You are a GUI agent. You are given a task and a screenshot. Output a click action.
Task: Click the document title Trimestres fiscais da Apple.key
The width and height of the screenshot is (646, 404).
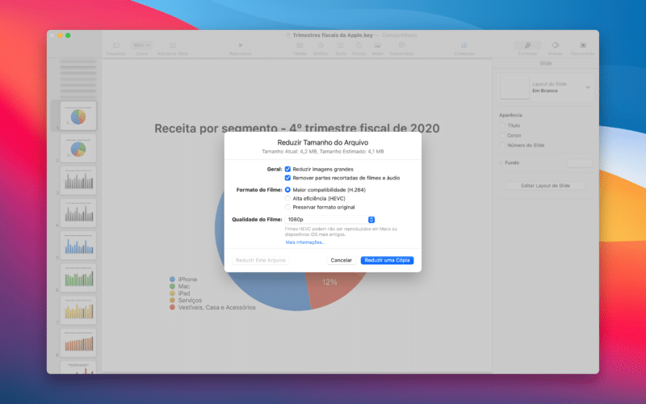tap(333, 36)
